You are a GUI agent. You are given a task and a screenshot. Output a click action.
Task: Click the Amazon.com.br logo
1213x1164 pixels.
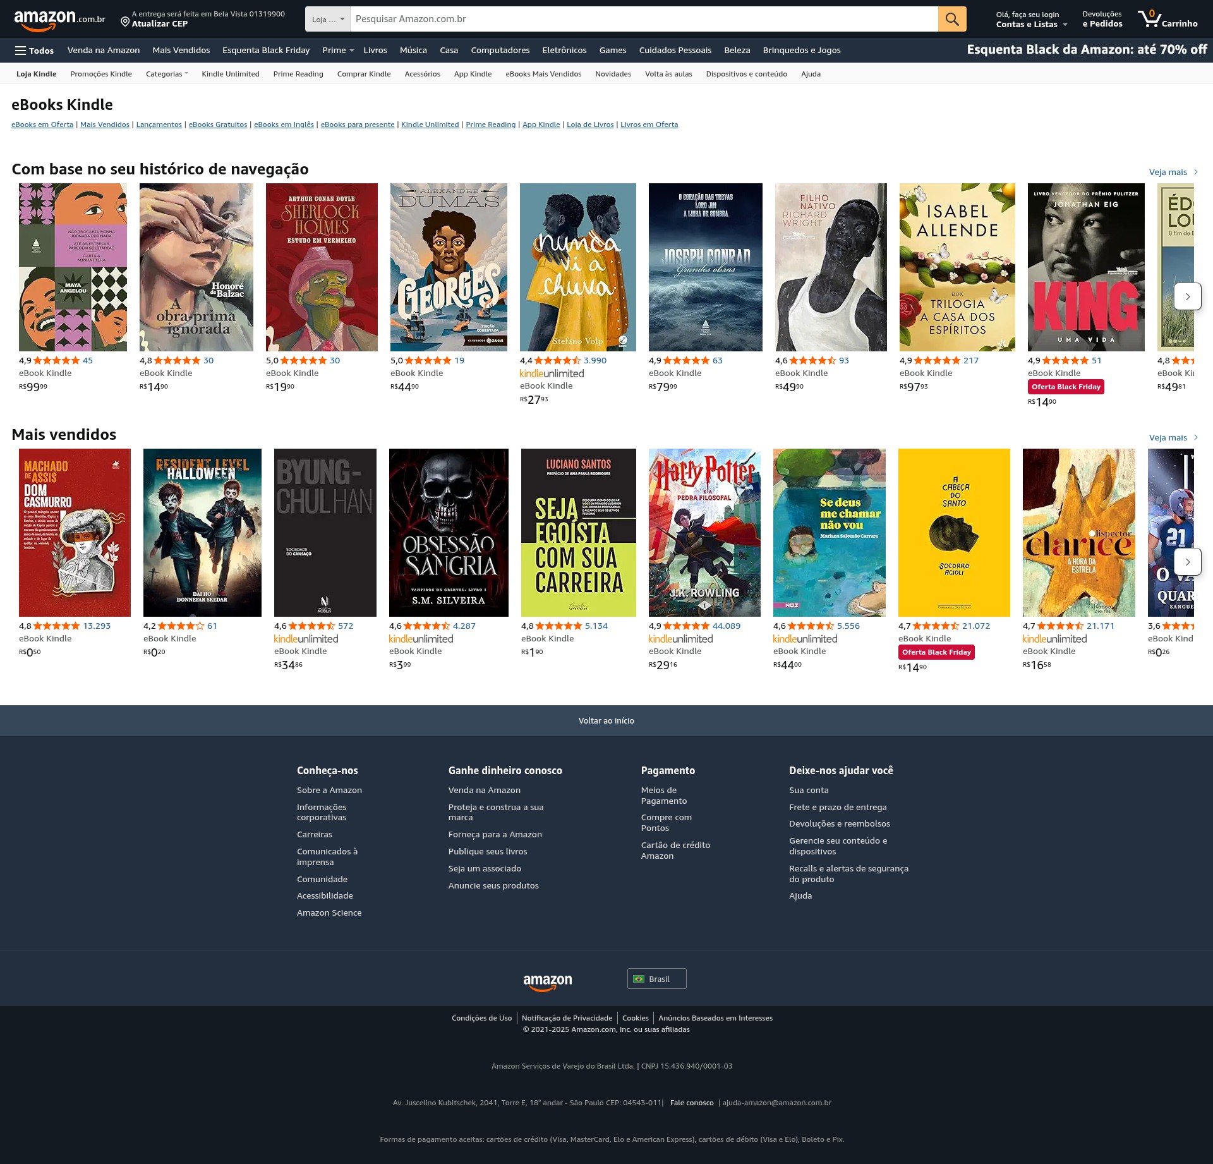tap(59, 20)
